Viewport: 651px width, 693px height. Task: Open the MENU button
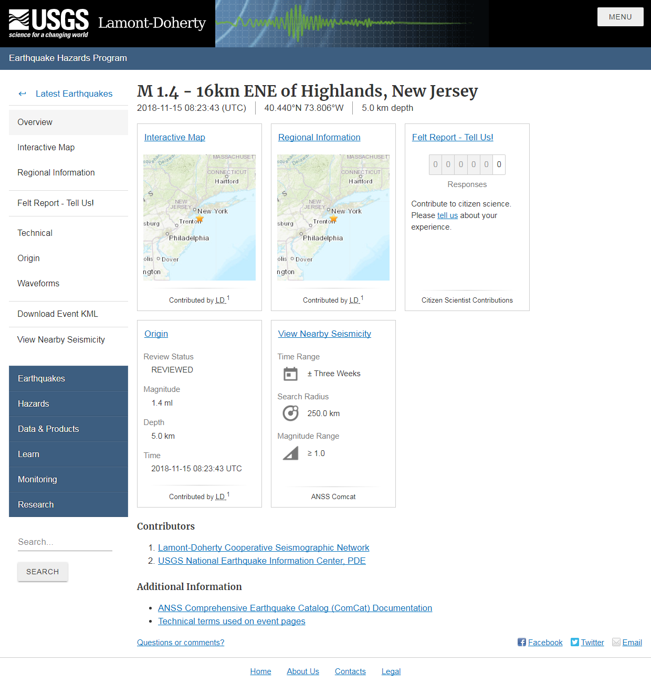coord(620,16)
